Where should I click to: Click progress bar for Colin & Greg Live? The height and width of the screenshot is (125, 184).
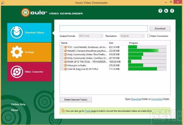[x=147, y=69]
